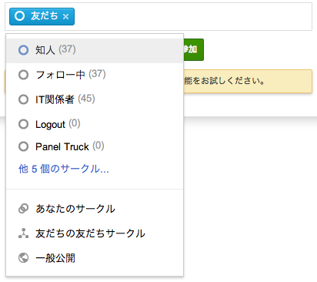Select 一般公開 public sharing option

[95, 258]
